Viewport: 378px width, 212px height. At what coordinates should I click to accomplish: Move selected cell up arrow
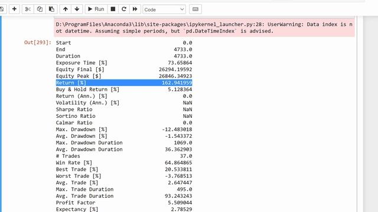66,9
